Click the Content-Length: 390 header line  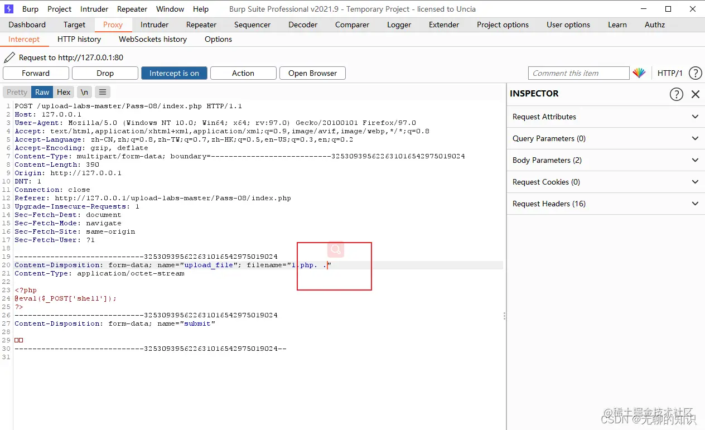click(57, 165)
